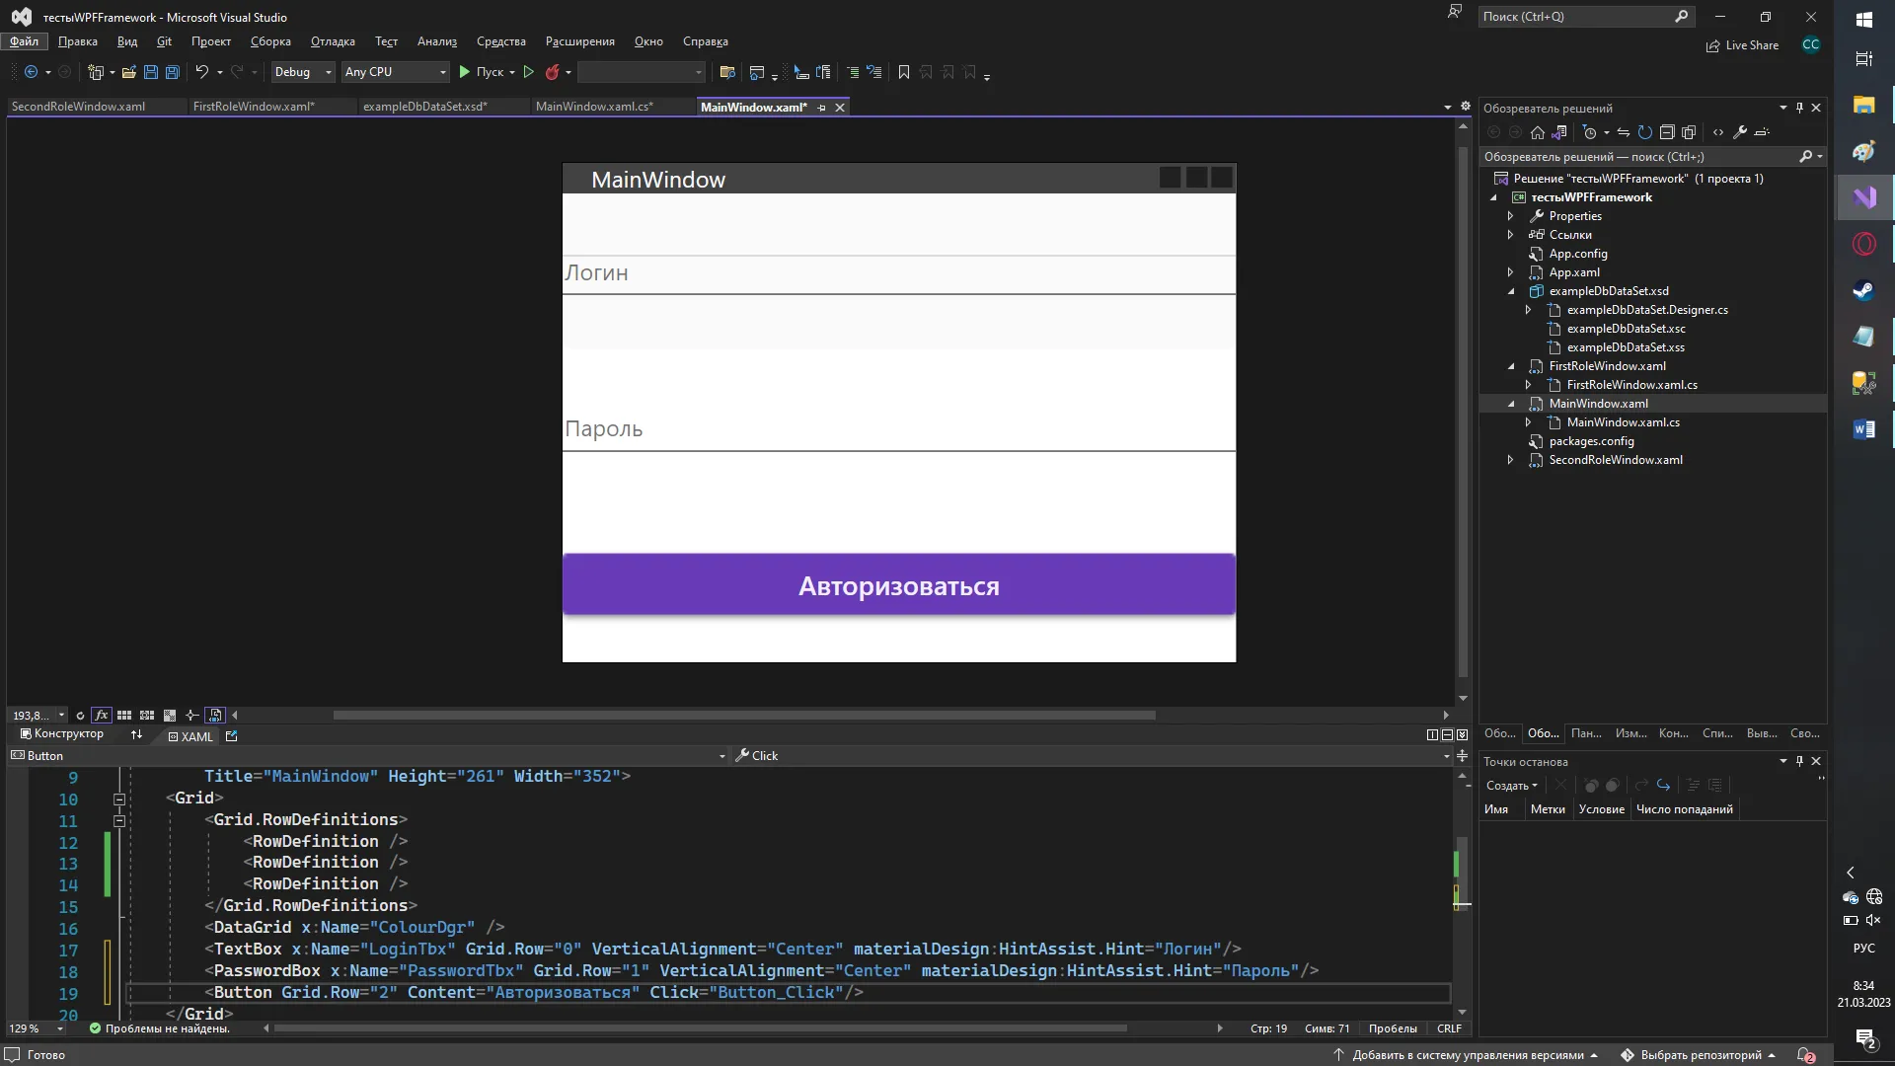Toggle artboard background checker icon
Image resolution: width=1895 pixels, height=1066 pixels.
coord(170,715)
